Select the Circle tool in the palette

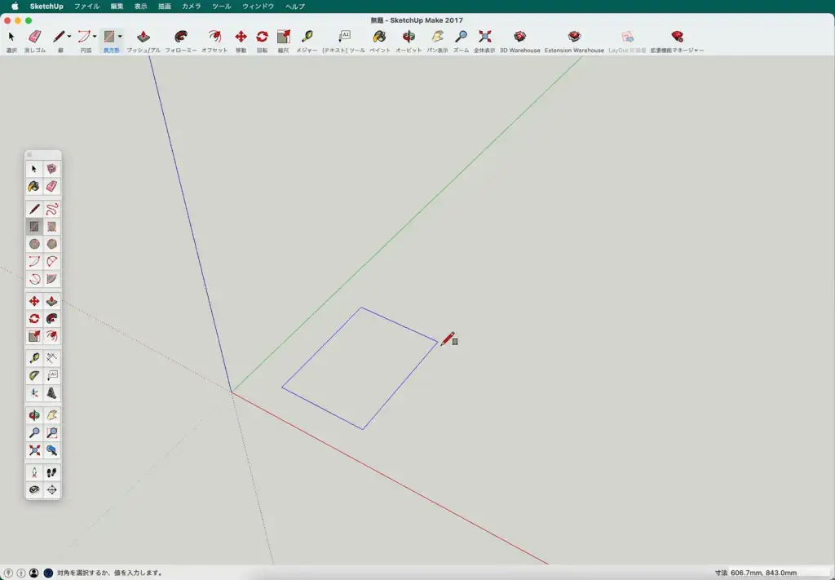[x=34, y=244]
